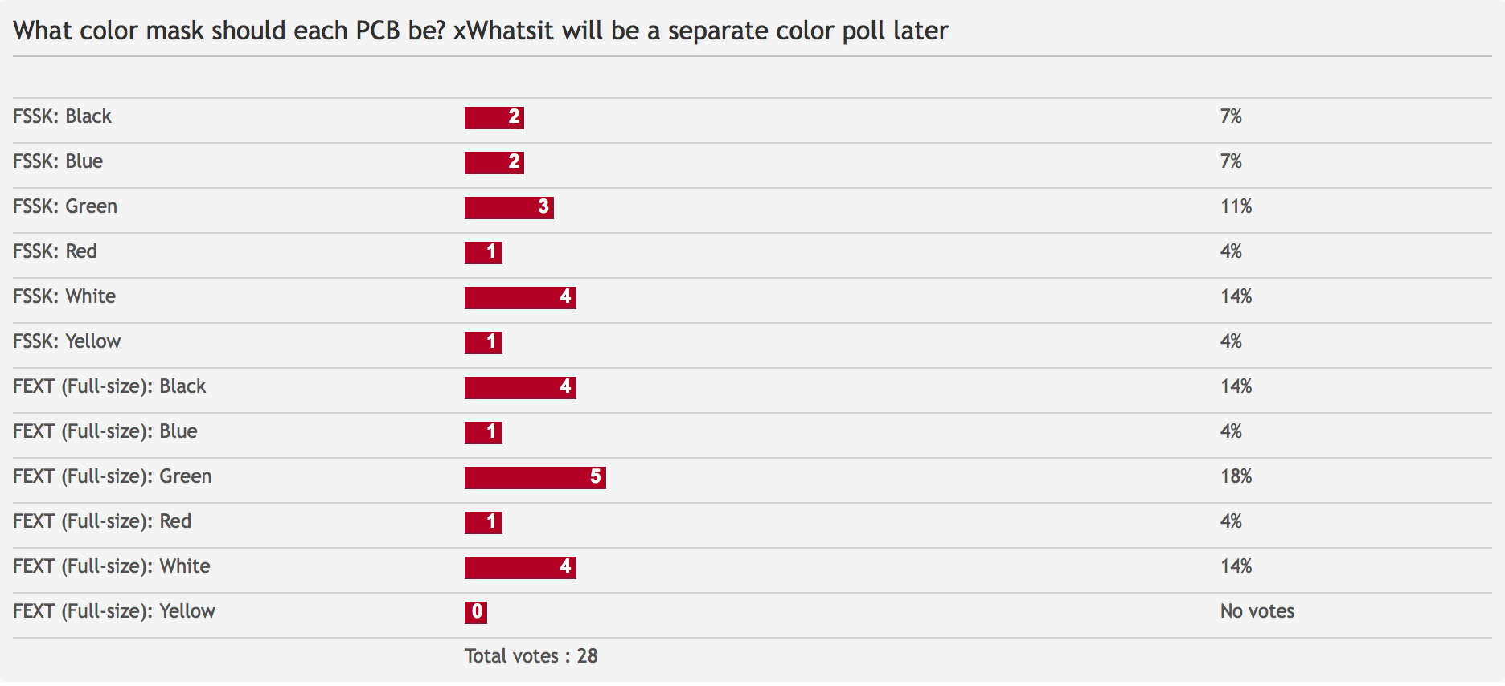Click the zero-vote bar for FEXT Yellow

(476, 612)
